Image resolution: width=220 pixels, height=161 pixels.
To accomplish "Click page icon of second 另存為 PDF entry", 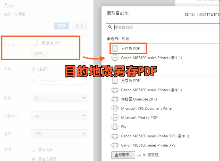I will coord(115,81).
